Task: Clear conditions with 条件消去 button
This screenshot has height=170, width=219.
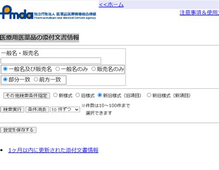Action: pyautogui.click(x=37, y=109)
